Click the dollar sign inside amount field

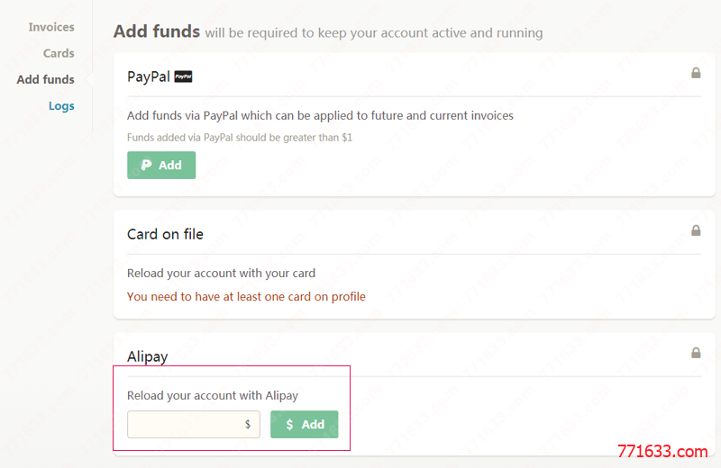coord(248,424)
